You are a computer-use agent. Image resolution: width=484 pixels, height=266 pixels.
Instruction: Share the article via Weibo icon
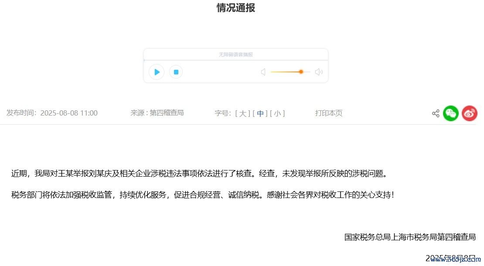point(470,113)
